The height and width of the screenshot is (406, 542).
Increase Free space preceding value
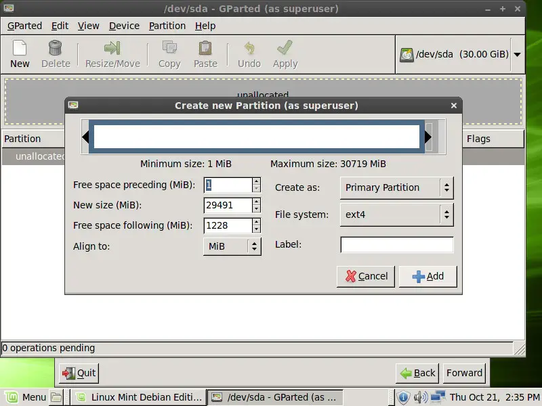tap(256, 181)
